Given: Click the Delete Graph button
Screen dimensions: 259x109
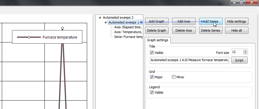Looking at the screenshot, I should (157, 30).
